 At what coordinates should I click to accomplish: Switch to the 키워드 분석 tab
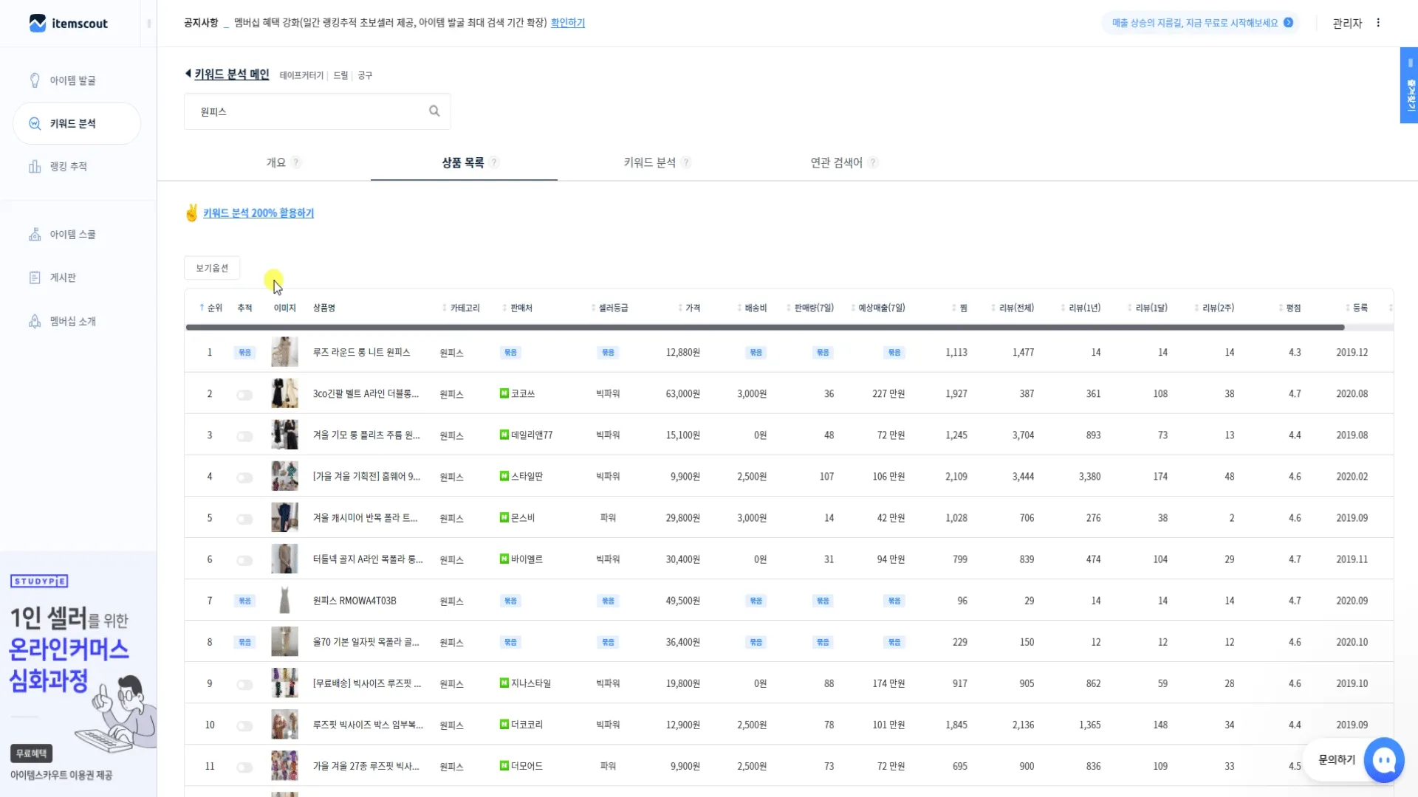(x=649, y=162)
